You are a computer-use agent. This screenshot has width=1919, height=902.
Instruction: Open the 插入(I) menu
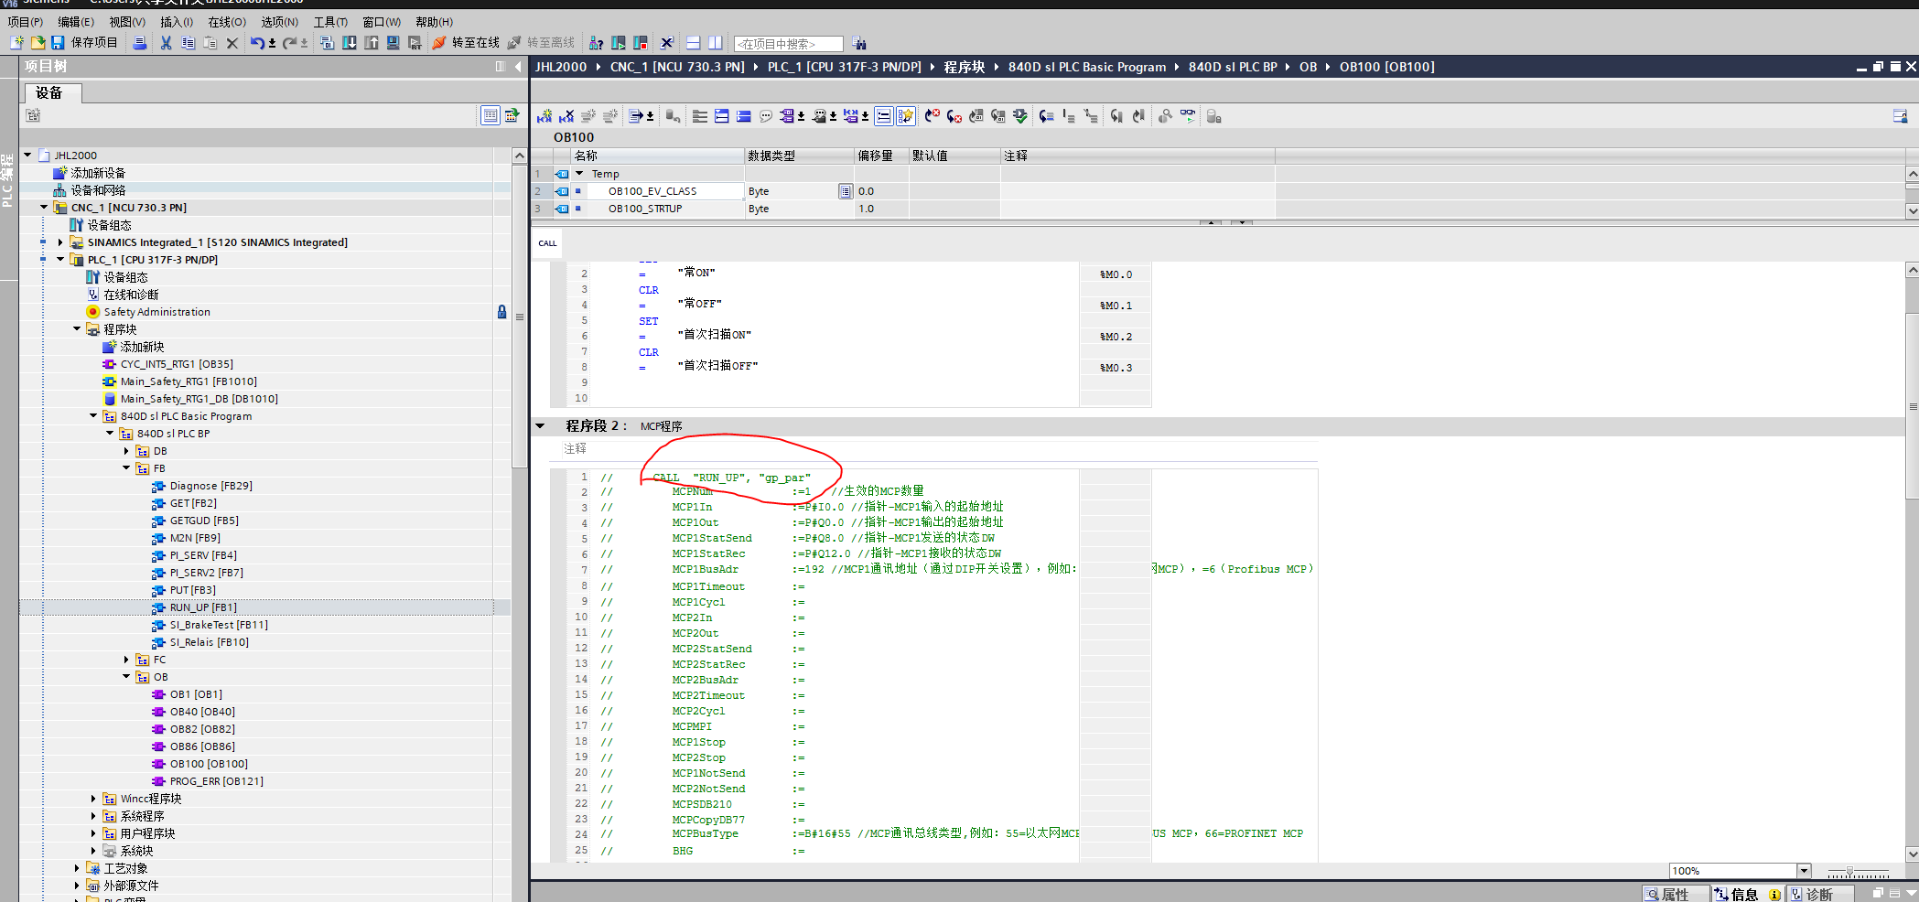coord(177,21)
